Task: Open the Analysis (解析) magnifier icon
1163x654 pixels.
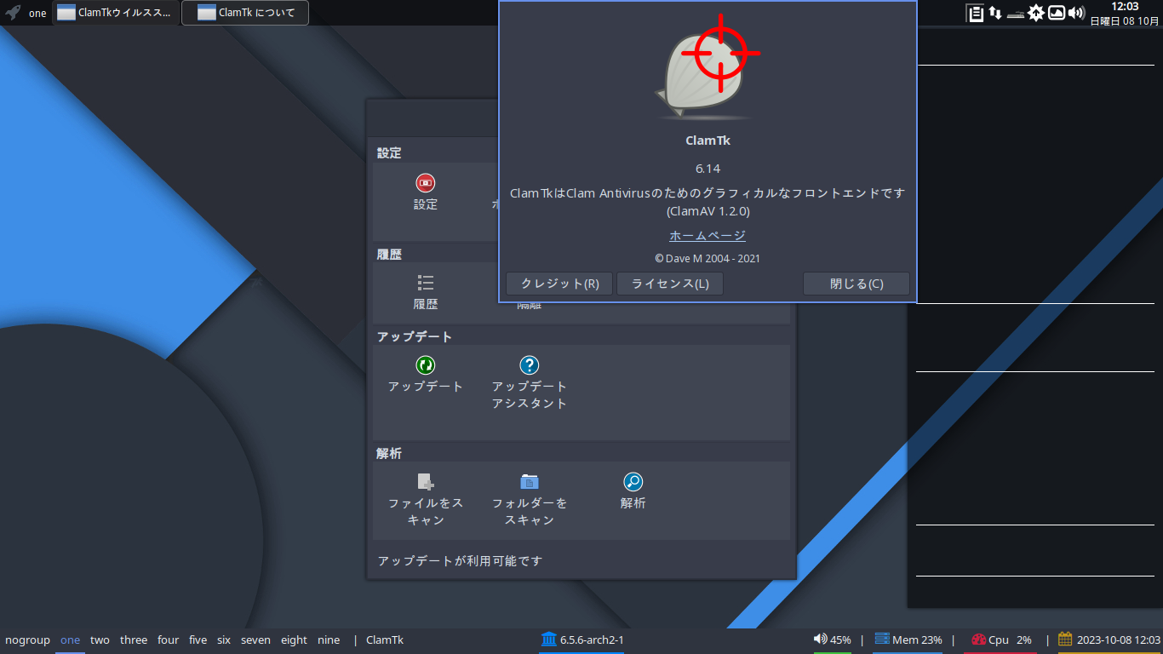Action: pos(633,482)
